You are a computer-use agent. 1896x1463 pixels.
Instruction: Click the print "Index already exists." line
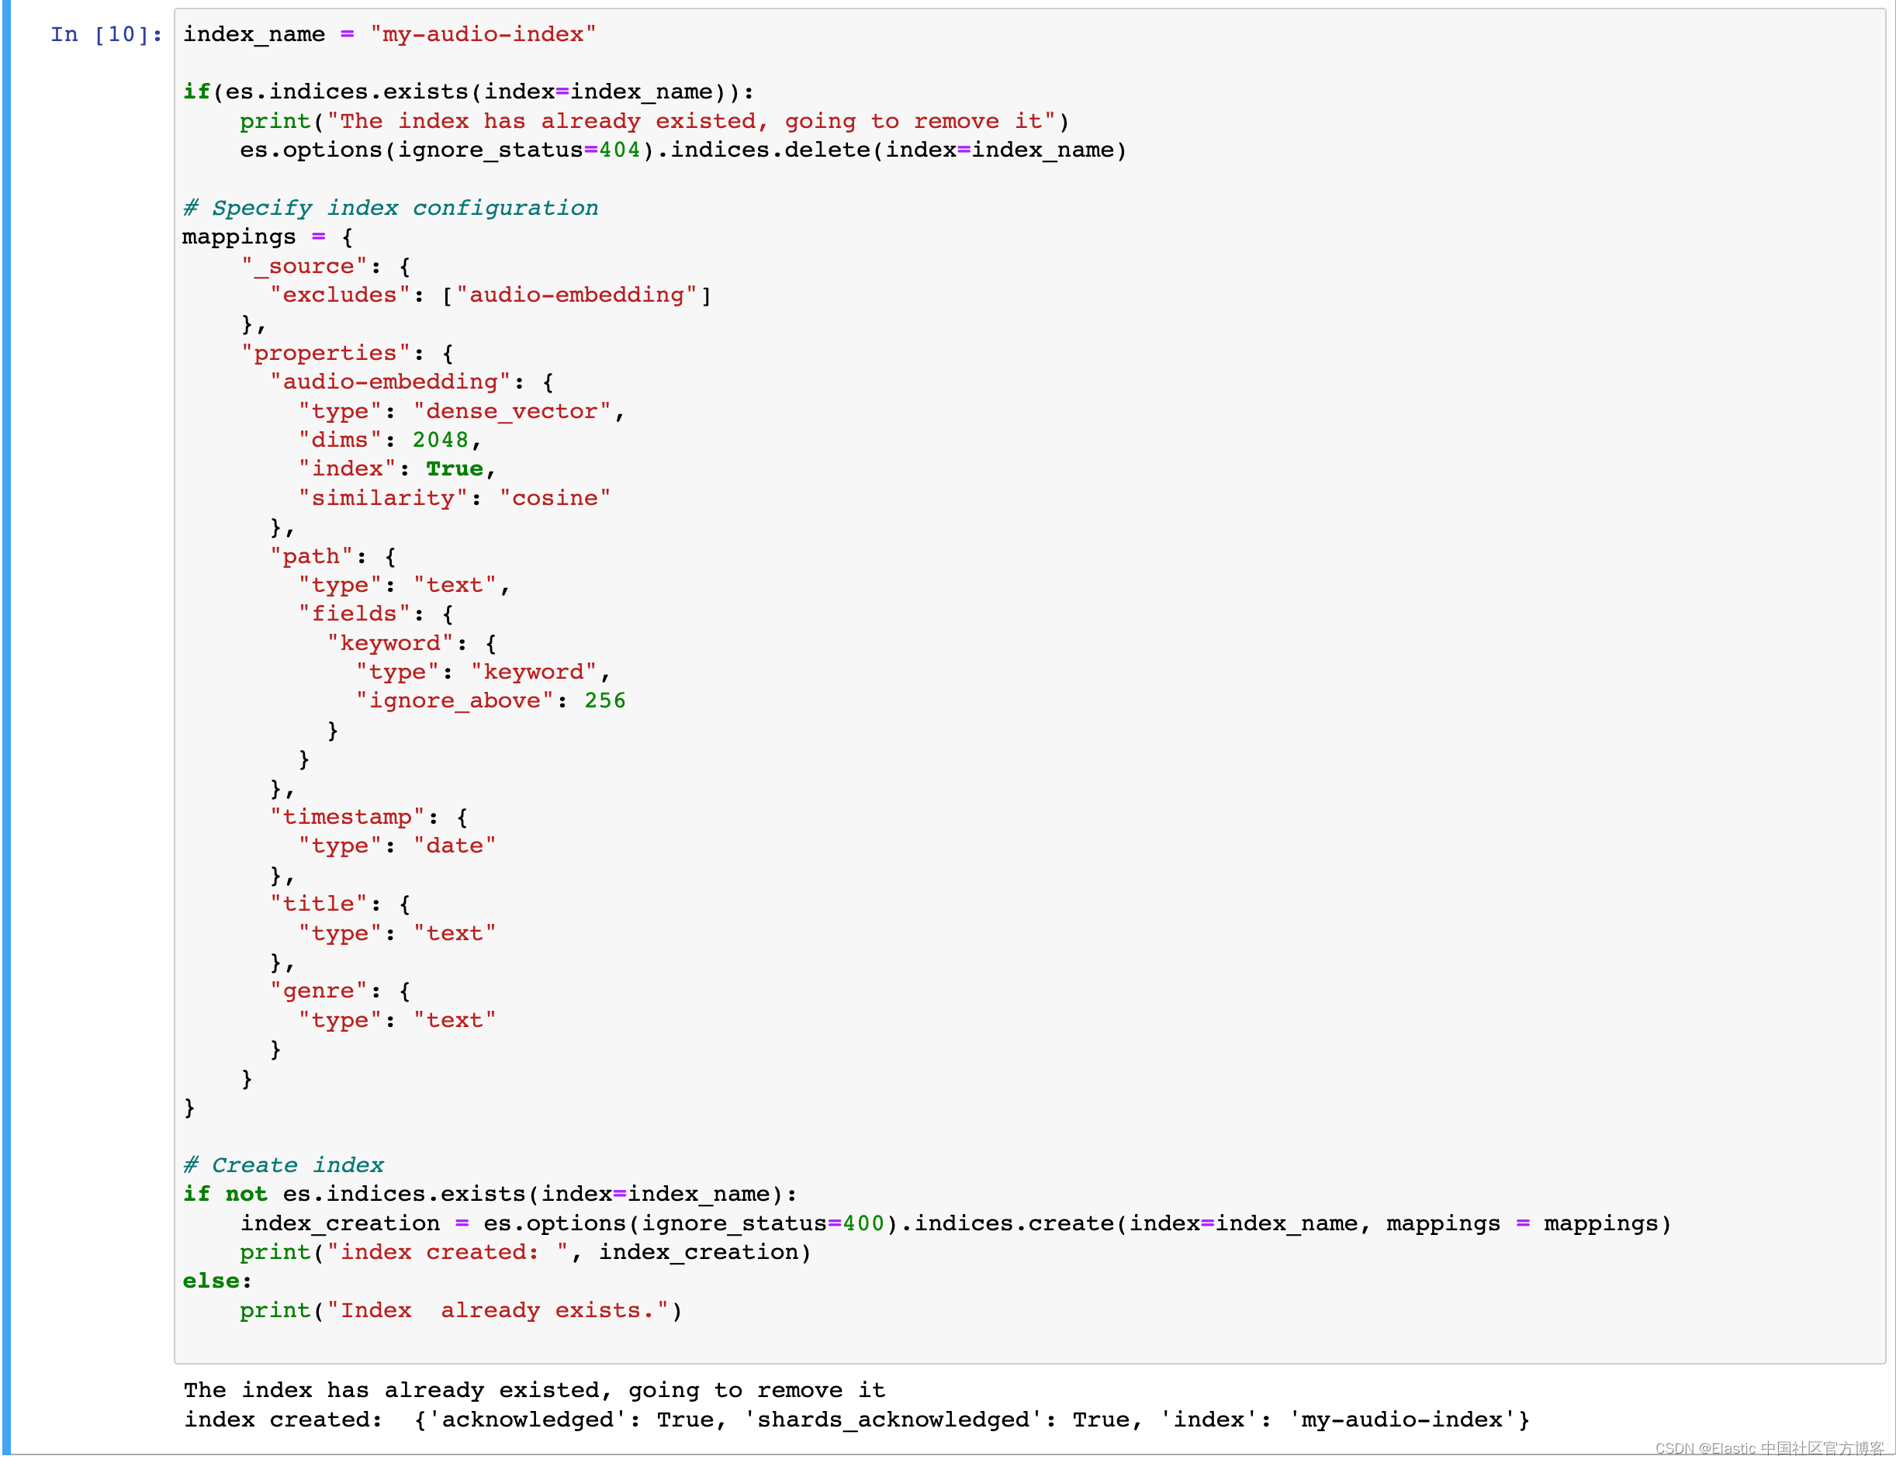pyautogui.click(x=460, y=1310)
